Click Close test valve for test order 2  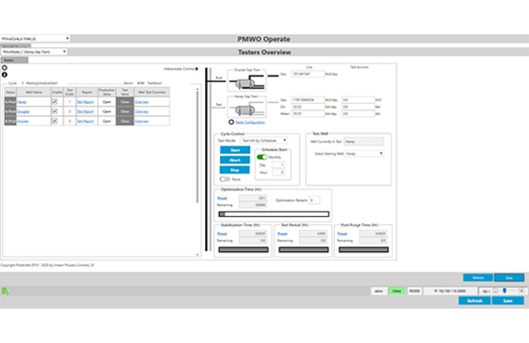tap(125, 111)
